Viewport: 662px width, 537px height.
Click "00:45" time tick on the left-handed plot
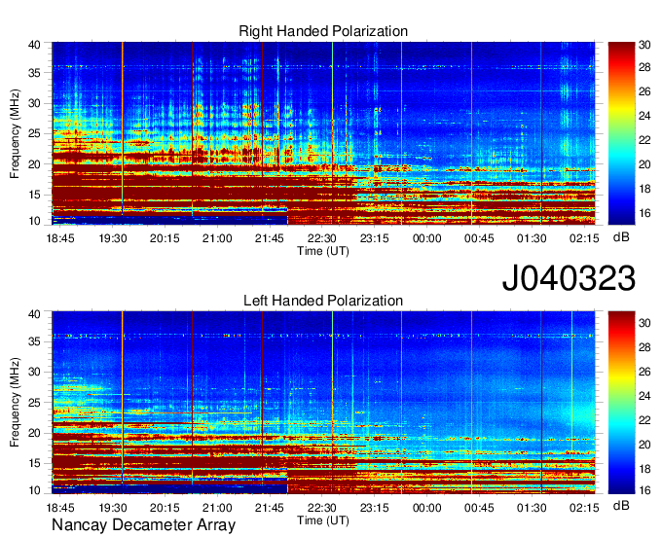click(x=479, y=508)
